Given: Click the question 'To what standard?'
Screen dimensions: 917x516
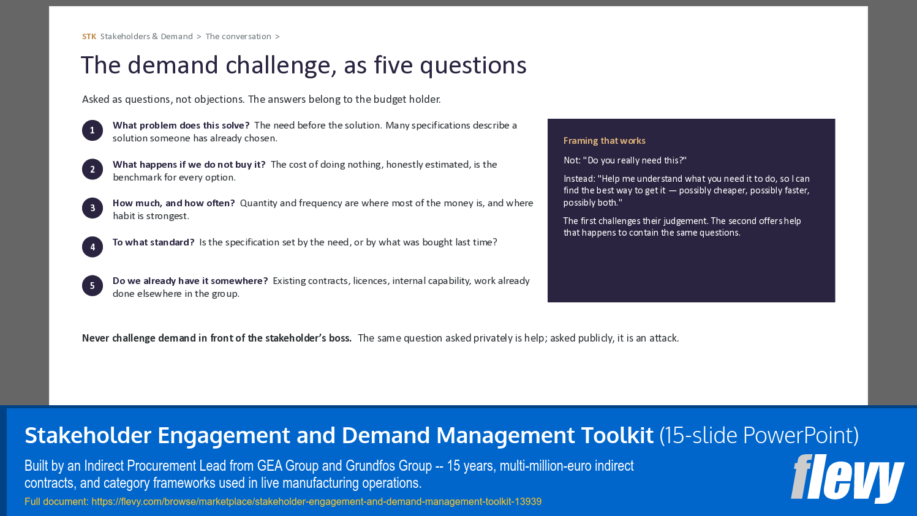Looking at the screenshot, I should pyautogui.click(x=154, y=242).
